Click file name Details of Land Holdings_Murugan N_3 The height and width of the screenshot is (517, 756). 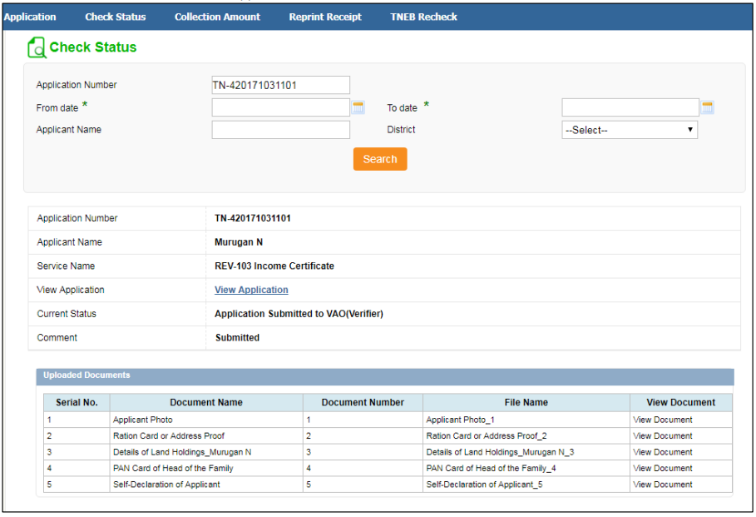coord(500,452)
